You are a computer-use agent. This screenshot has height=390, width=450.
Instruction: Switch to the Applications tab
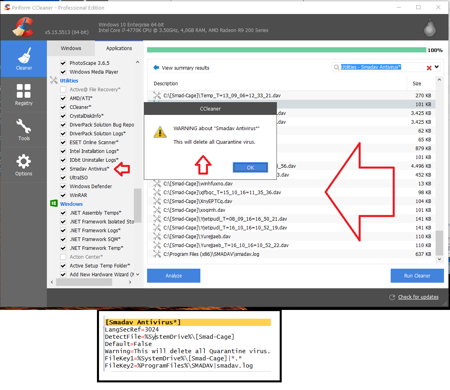coord(119,48)
